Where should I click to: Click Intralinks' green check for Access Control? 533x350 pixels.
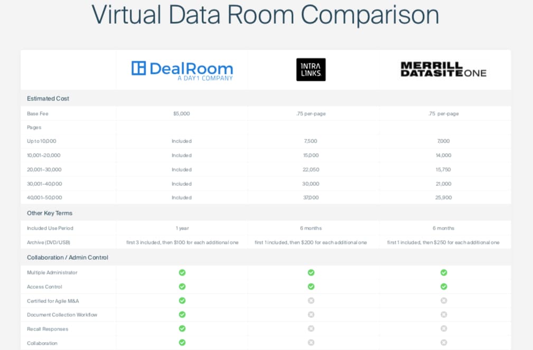[311, 287]
